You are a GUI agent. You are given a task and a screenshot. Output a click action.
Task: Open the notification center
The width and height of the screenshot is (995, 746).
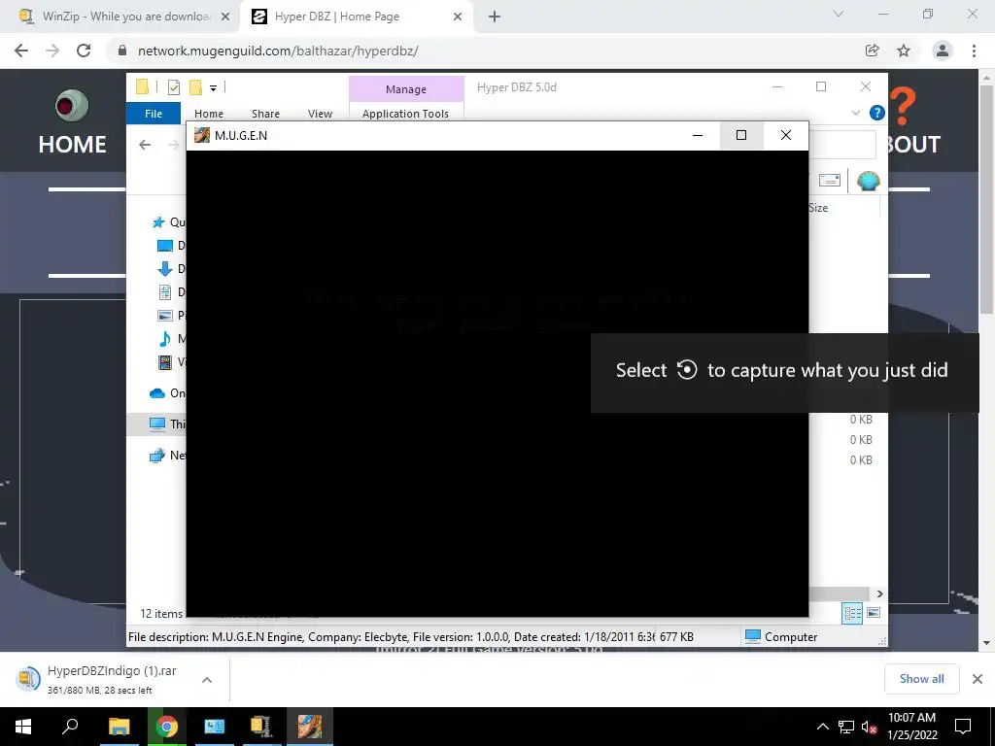coord(963,727)
